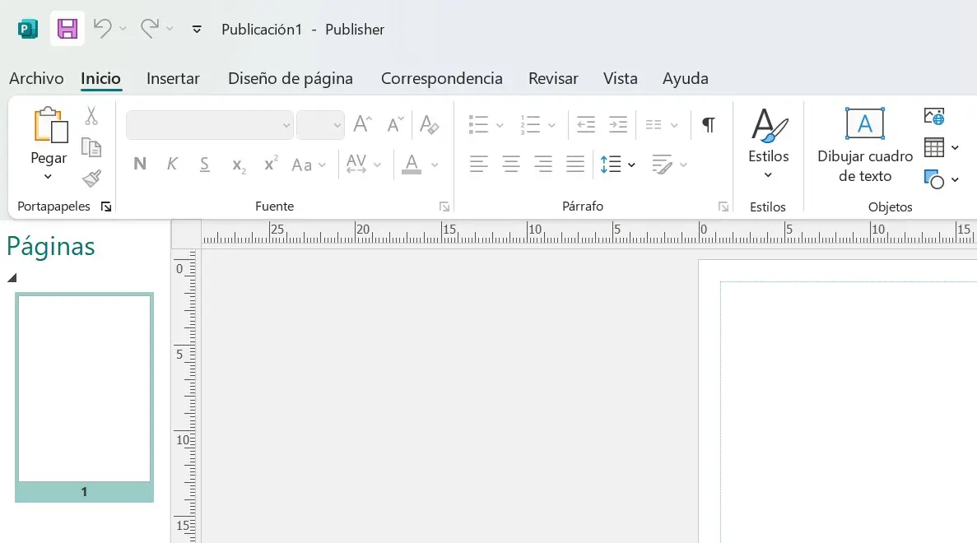The width and height of the screenshot is (977, 543).
Task: Select page 1 thumbnail in Páginas panel
Action: (x=83, y=391)
